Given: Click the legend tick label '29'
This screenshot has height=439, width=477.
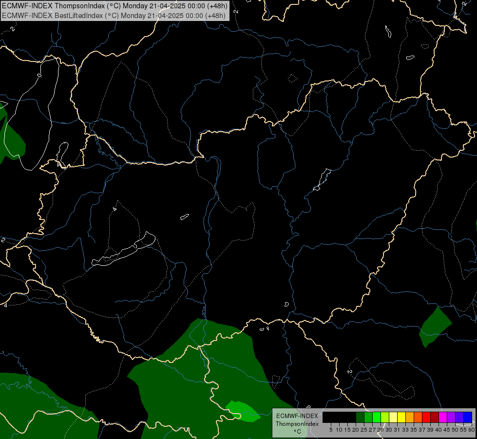Looking at the screenshot, I should coord(381,430).
